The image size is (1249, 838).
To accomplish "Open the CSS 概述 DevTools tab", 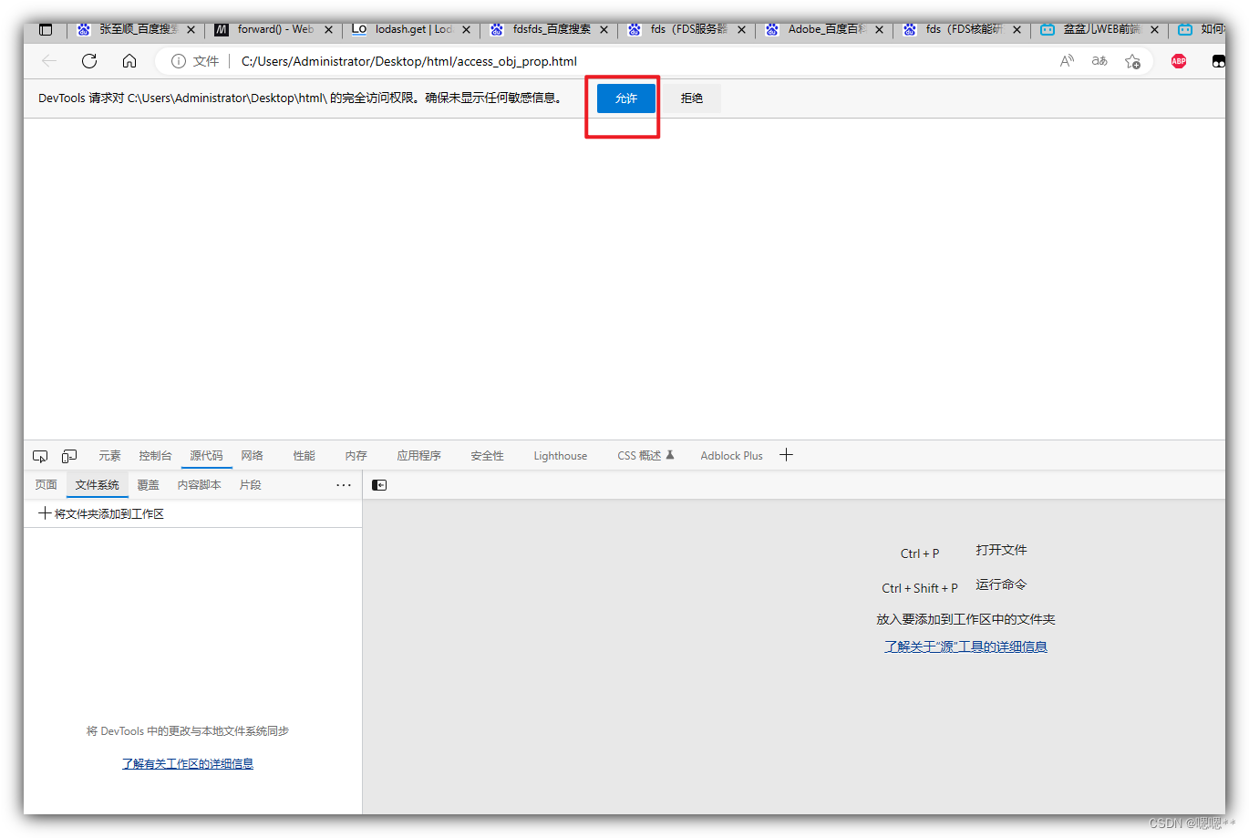I will click(x=645, y=456).
